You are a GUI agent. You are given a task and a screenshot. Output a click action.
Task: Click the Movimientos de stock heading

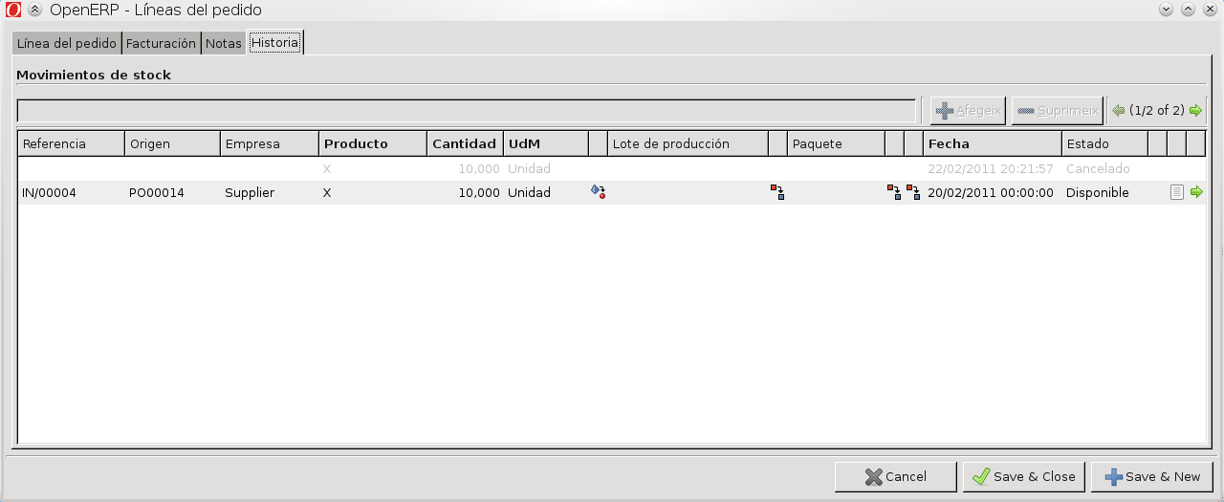[94, 75]
